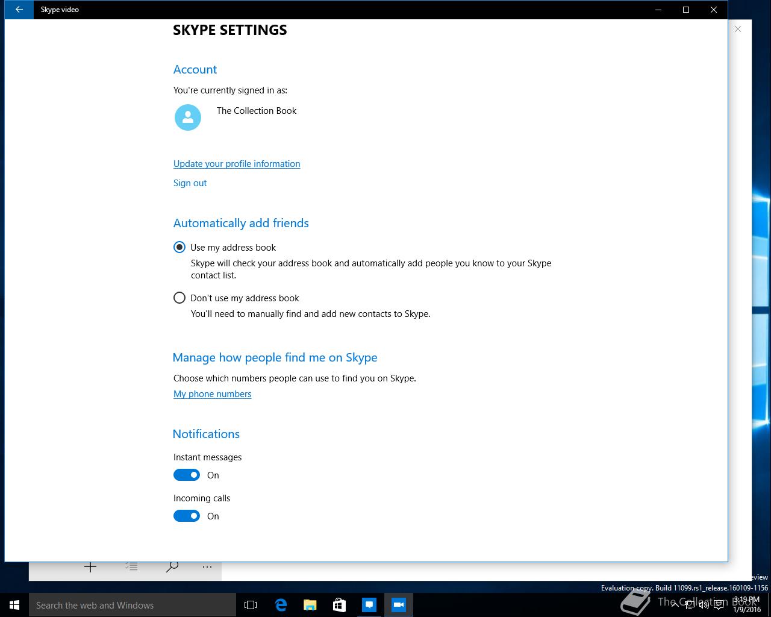Click the network icon in system tray
The width and height of the screenshot is (771, 617).
690,606
